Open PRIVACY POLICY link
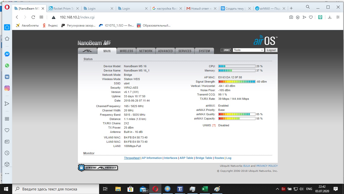The height and width of the screenshot is (194, 344). [267, 166]
